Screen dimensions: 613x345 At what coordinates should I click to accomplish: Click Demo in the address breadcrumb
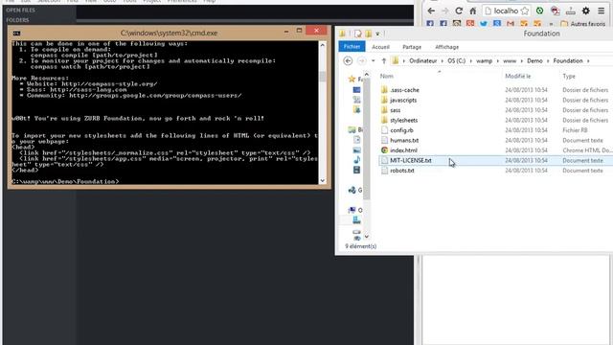(534, 61)
